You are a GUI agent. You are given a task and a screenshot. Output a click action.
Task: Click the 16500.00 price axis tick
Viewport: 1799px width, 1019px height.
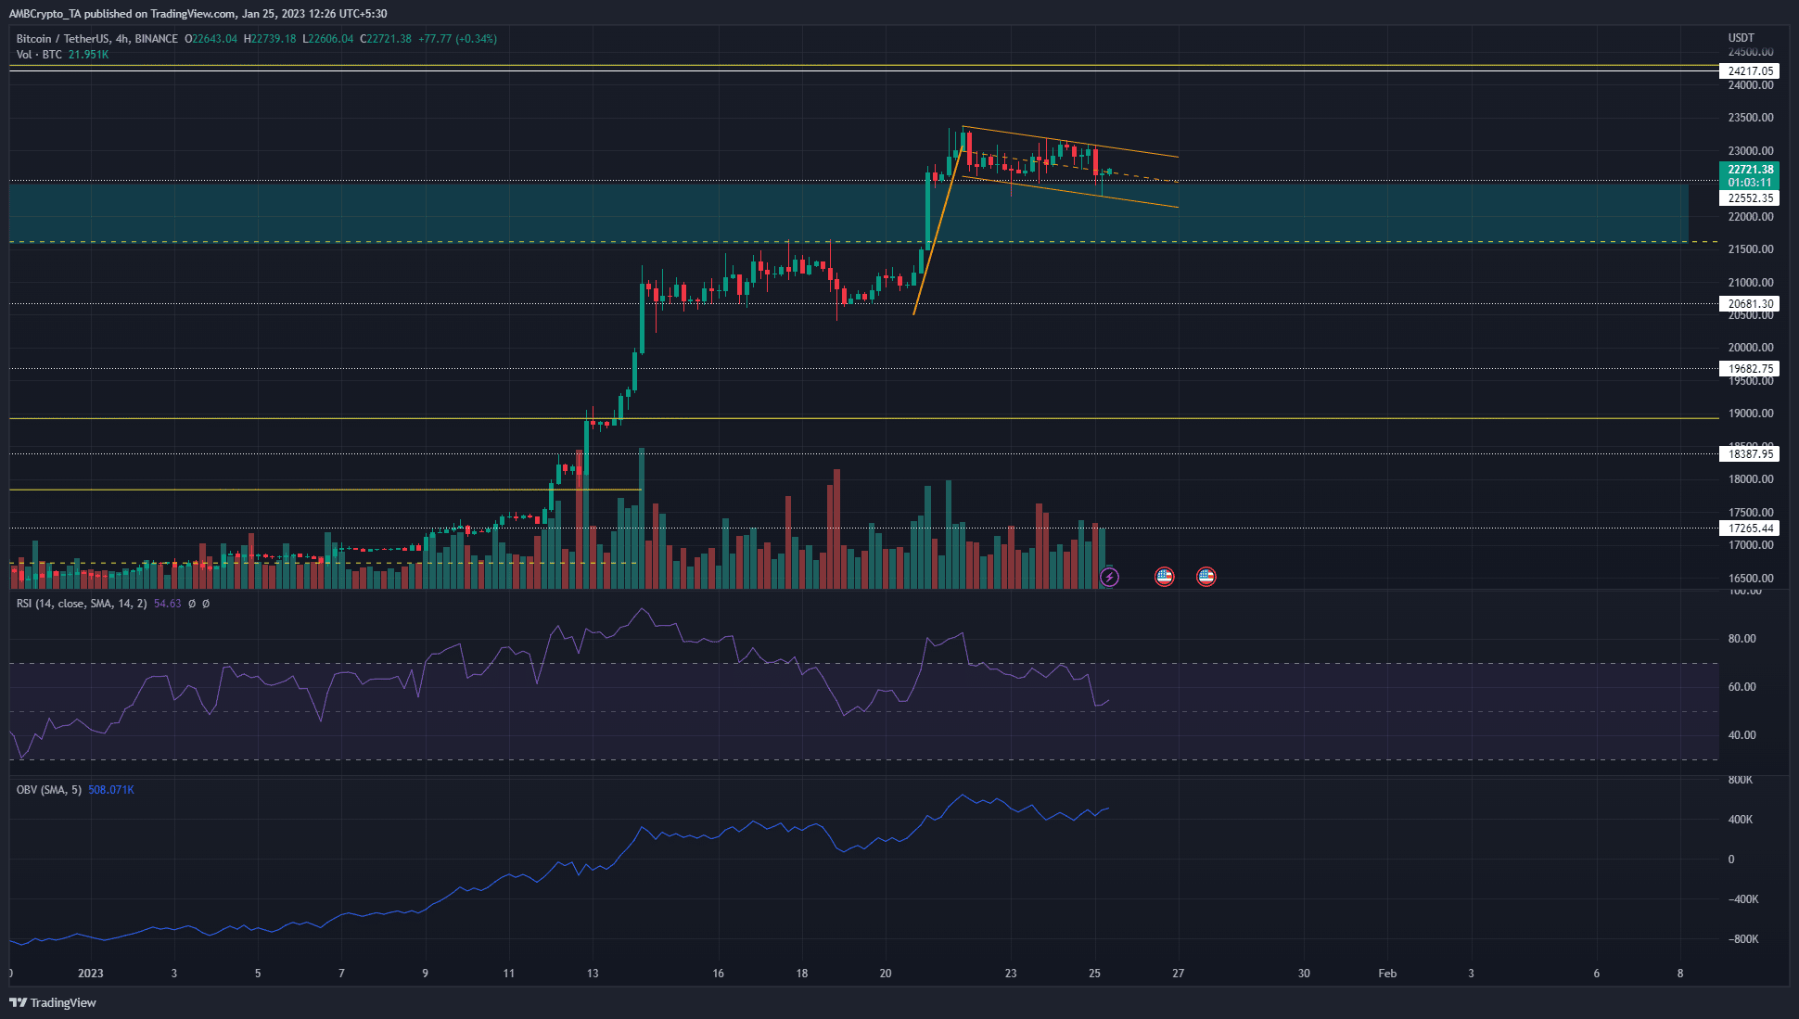coord(1751,579)
